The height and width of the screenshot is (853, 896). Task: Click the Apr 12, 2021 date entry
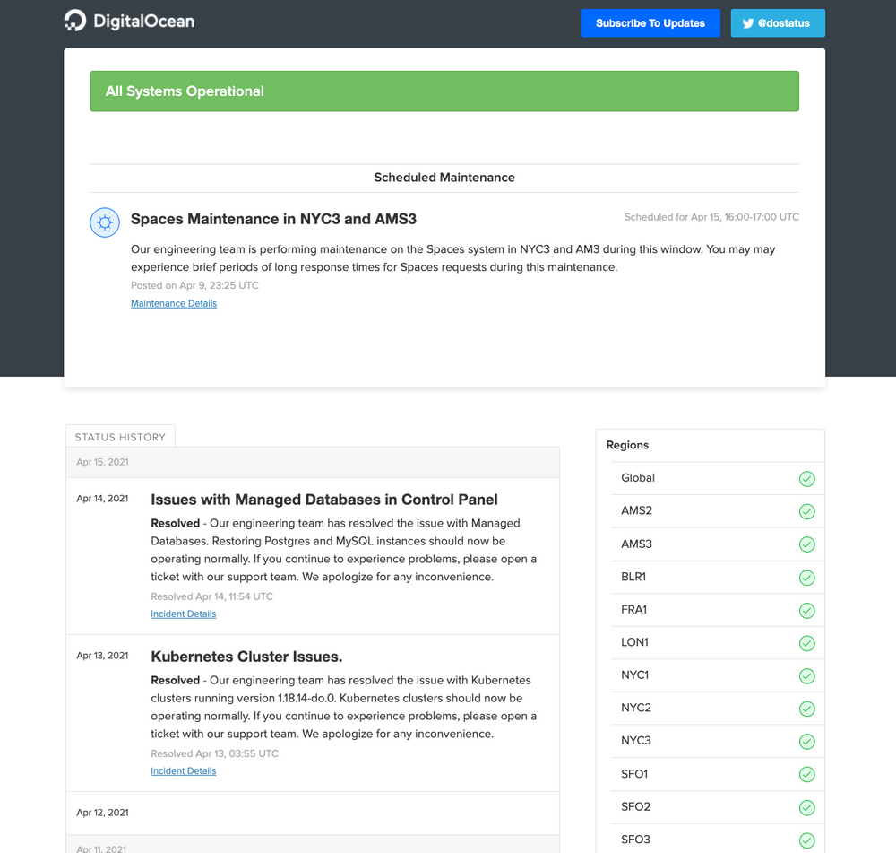pos(102,812)
